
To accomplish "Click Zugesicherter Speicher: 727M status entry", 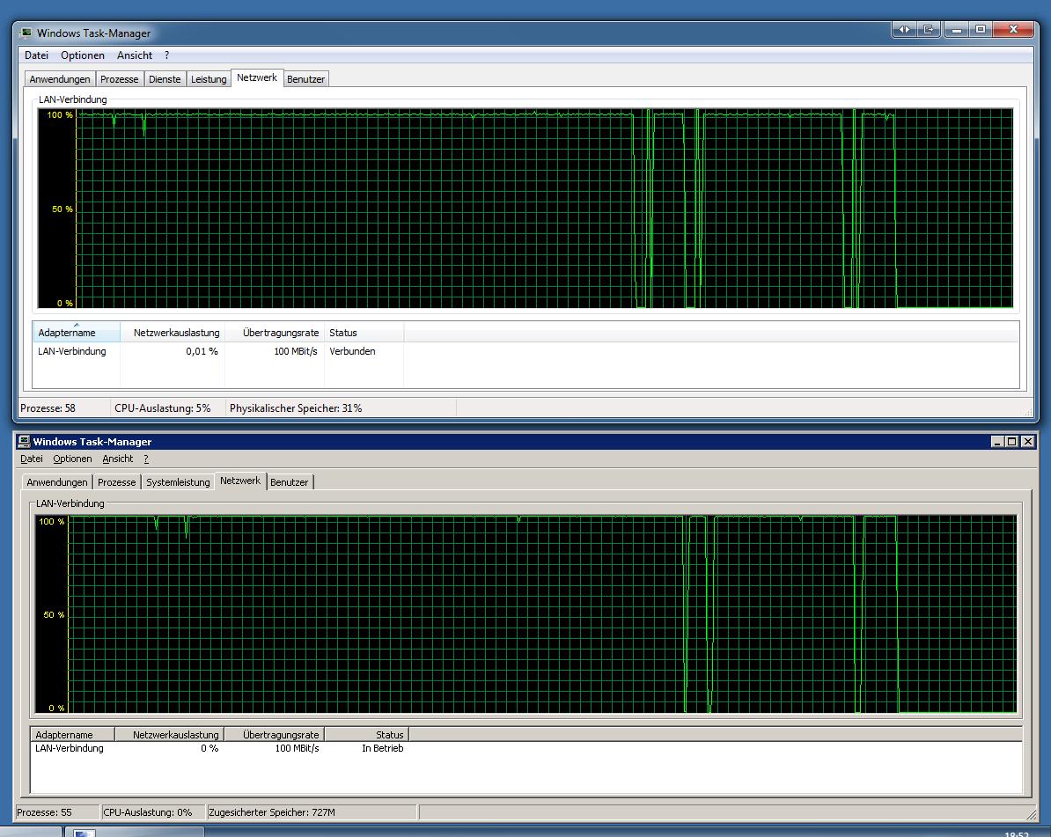I will pos(272,812).
